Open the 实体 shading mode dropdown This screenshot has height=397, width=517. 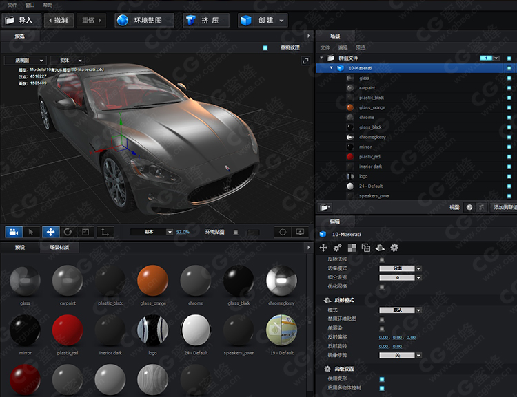tap(68, 61)
